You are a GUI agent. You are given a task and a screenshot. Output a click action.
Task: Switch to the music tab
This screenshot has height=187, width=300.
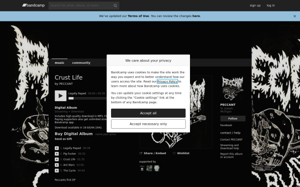tap(59, 63)
